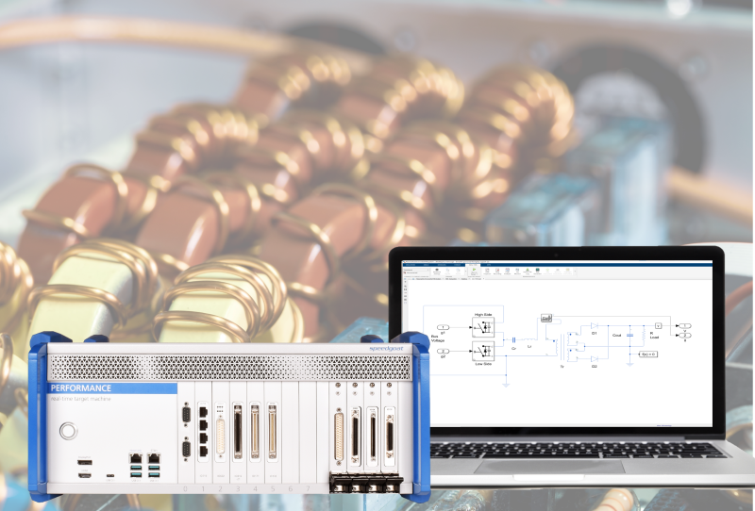Viewport: 755px width, 511px height.
Task: Switch to the FORMAT ribbon tab
Action: pos(458,265)
